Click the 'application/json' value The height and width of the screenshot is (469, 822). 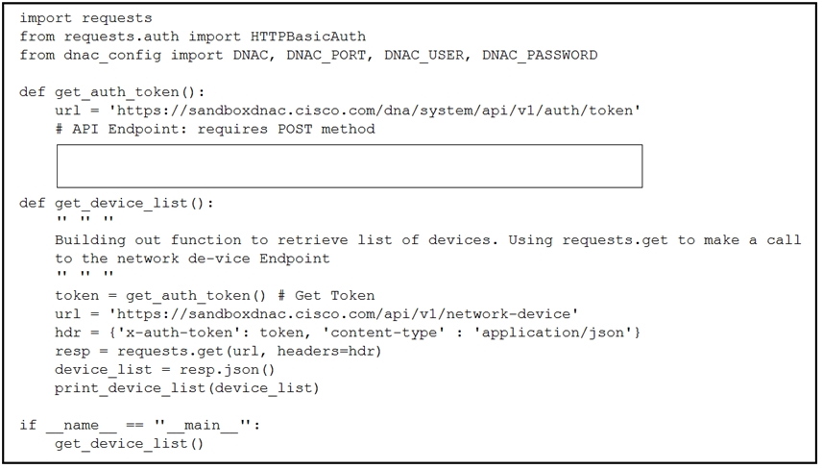coord(553,333)
